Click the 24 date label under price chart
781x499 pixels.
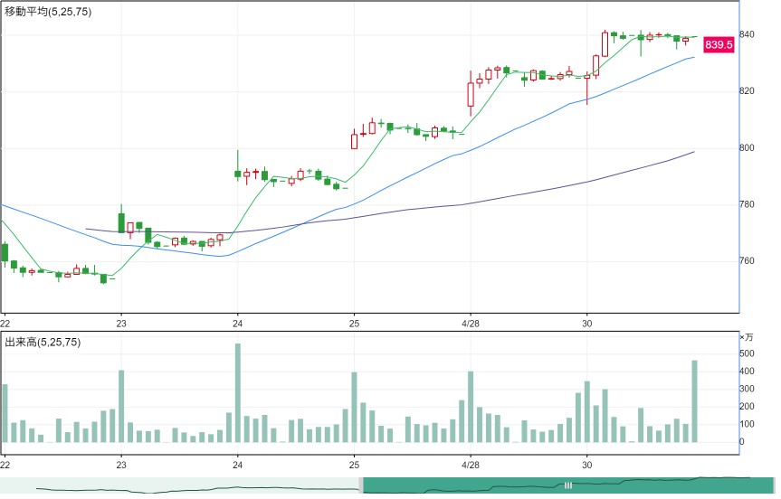point(238,324)
